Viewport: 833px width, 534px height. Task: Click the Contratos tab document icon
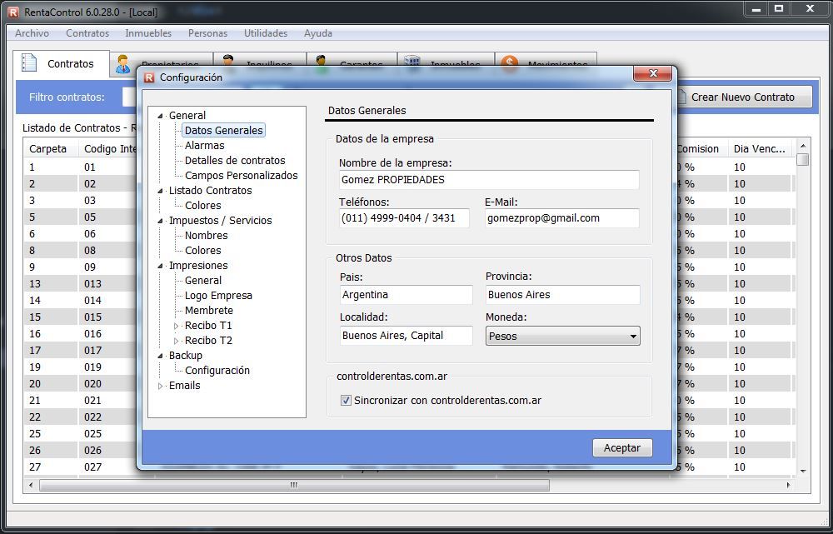(29, 62)
